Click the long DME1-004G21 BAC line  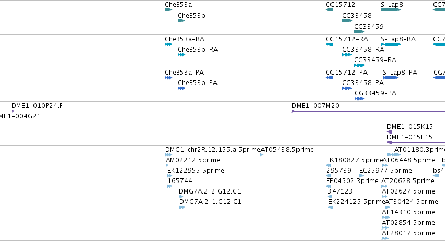[x=223, y=122]
